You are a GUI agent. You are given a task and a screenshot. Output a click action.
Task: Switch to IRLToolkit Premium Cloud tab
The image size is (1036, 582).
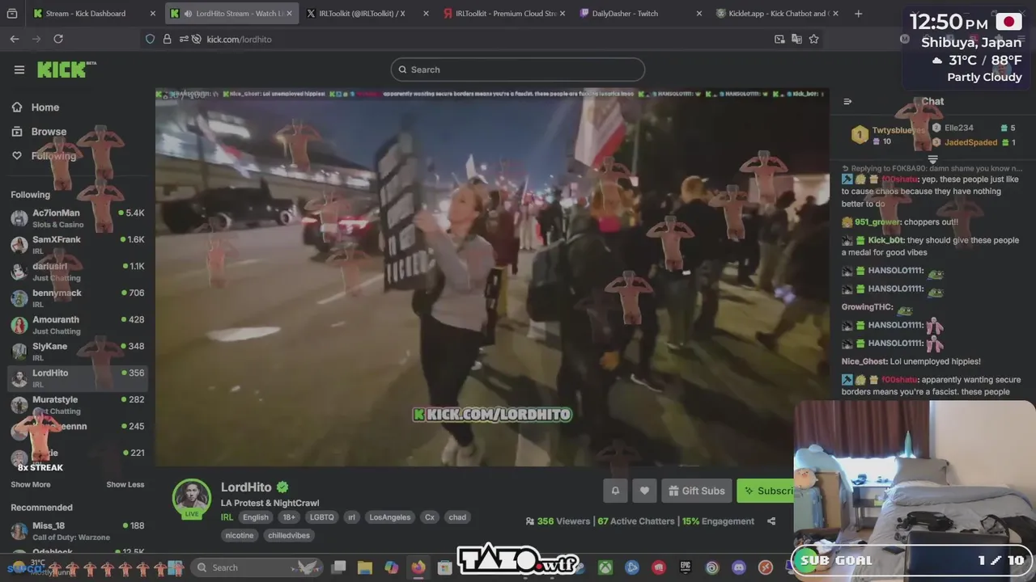click(503, 14)
